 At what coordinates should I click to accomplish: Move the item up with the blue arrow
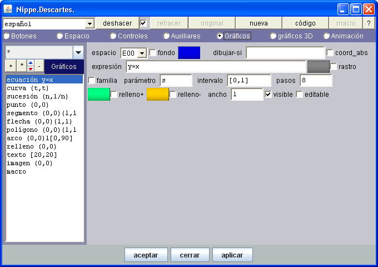click(x=31, y=63)
